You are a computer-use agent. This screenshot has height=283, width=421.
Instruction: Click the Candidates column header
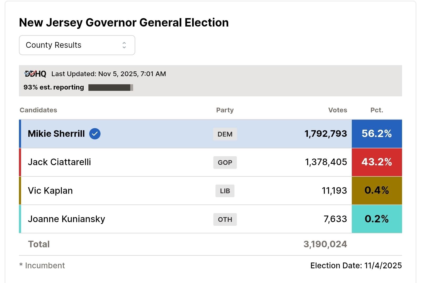38,110
